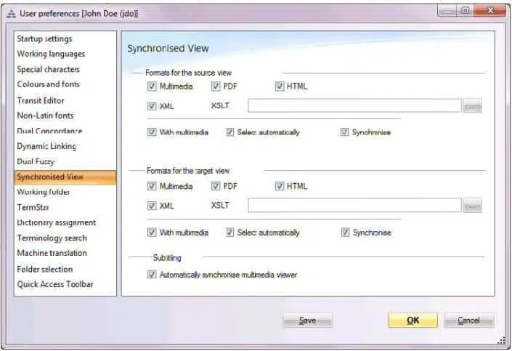Open Quick Access Toolbar settings
512x351 pixels.
(x=55, y=284)
